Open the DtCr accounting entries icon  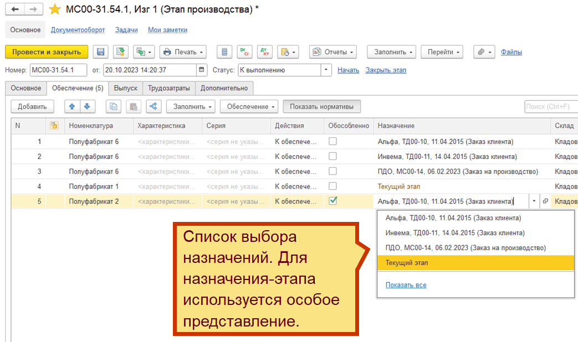click(x=244, y=52)
